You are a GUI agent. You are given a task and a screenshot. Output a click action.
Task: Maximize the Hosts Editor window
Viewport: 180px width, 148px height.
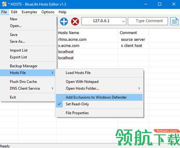coord(159,4)
